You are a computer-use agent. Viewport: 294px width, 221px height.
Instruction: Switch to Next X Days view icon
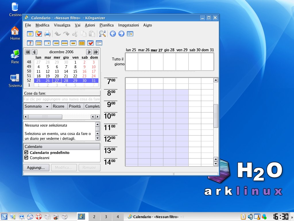tap(73, 43)
